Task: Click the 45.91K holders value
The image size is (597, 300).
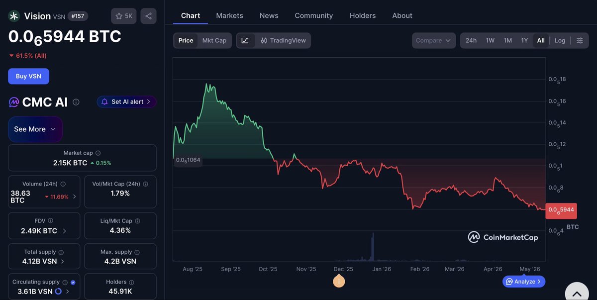Action: 120,291
